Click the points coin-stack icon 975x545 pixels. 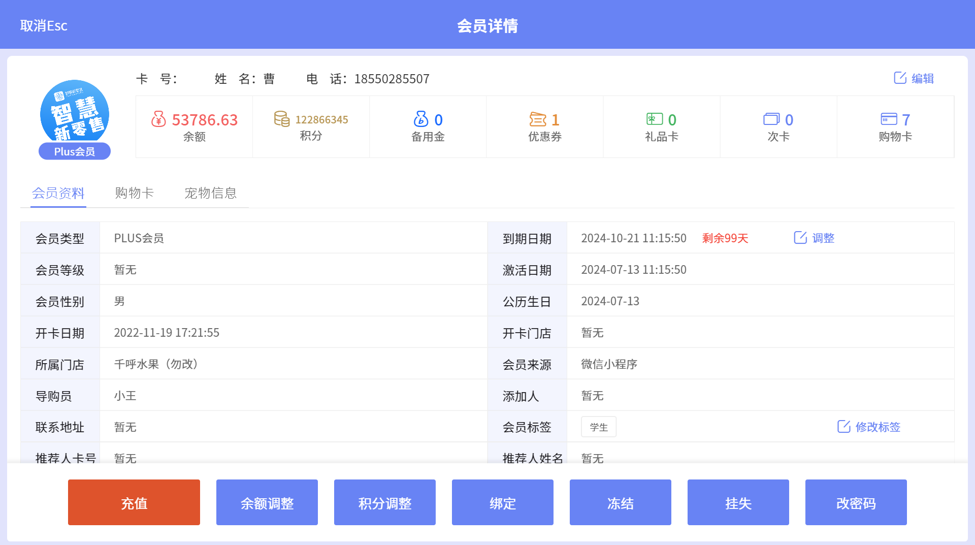point(282,119)
